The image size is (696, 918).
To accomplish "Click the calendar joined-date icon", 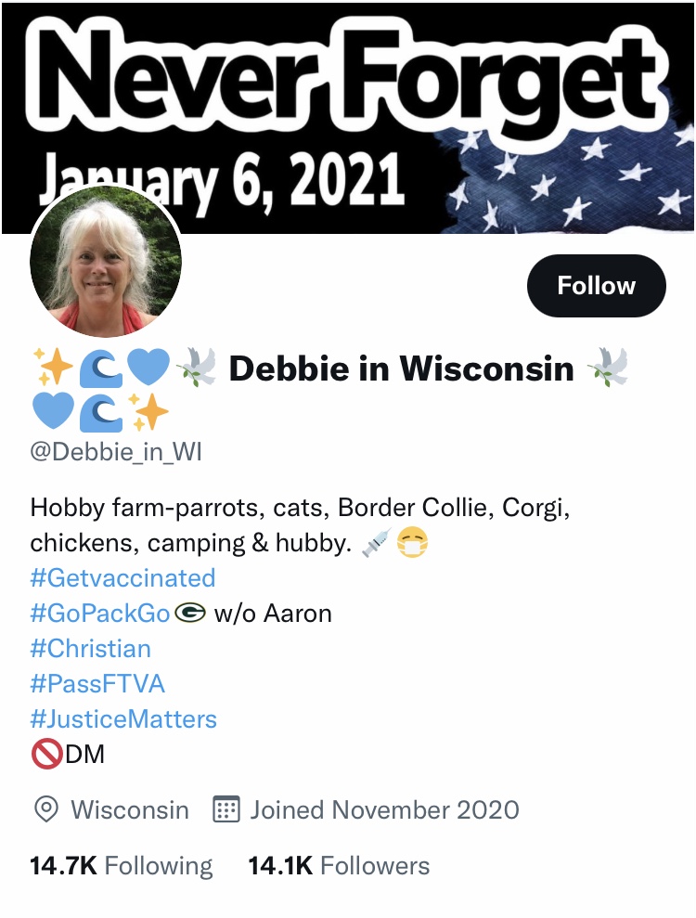I will pos(226,809).
